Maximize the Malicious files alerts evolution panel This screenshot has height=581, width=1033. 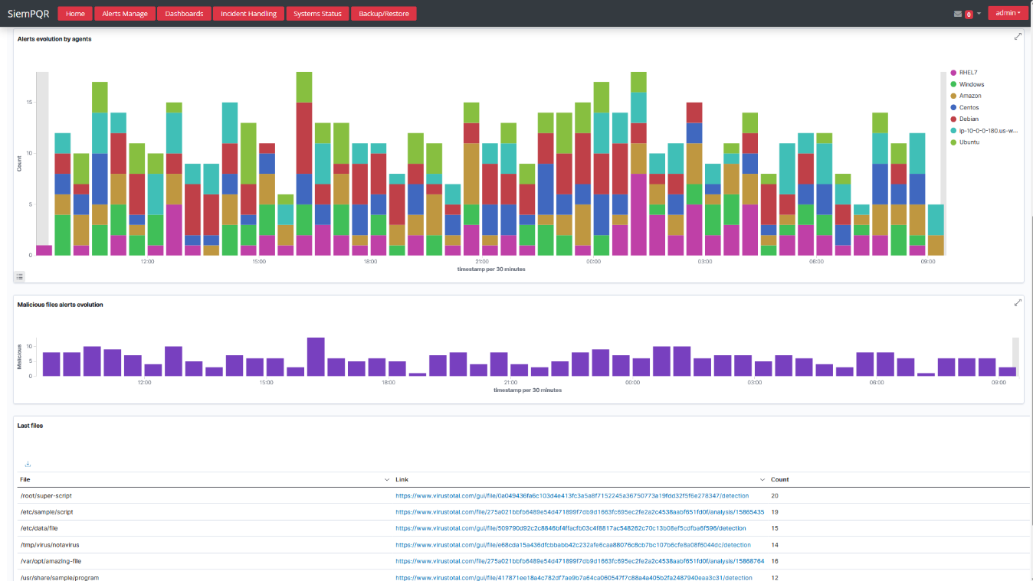click(x=1018, y=303)
